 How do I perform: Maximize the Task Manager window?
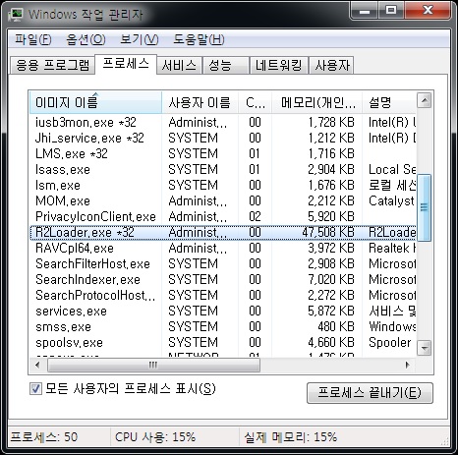pyautogui.click(x=391, y=11)
